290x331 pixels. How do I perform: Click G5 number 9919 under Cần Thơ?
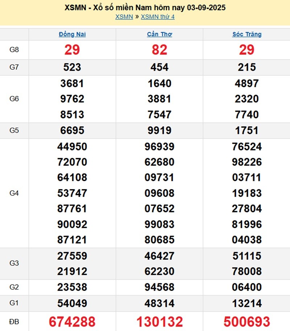[159, 131]
